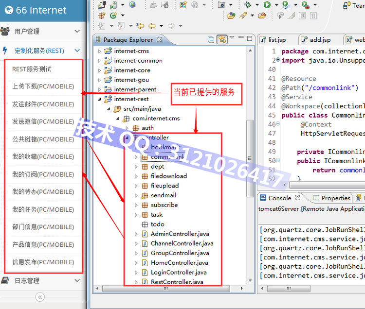Open 部门信息(PC/MOBILE) menu link

[43, 227]
